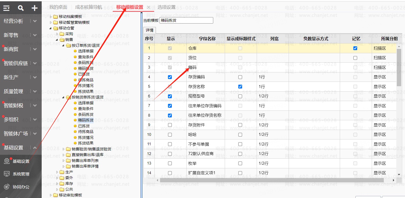
Task: Select 查询条件 under 按销货单拣货/退货
Action: 86,109
